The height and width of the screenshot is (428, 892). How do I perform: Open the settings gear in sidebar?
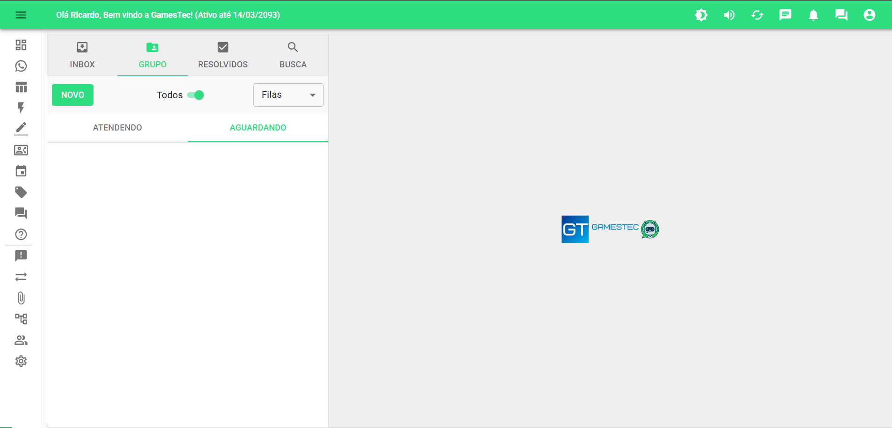coord(21,361)
